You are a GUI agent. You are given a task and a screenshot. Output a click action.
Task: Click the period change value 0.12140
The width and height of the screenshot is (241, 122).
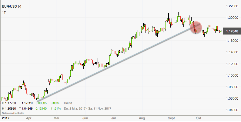(41, 109)
